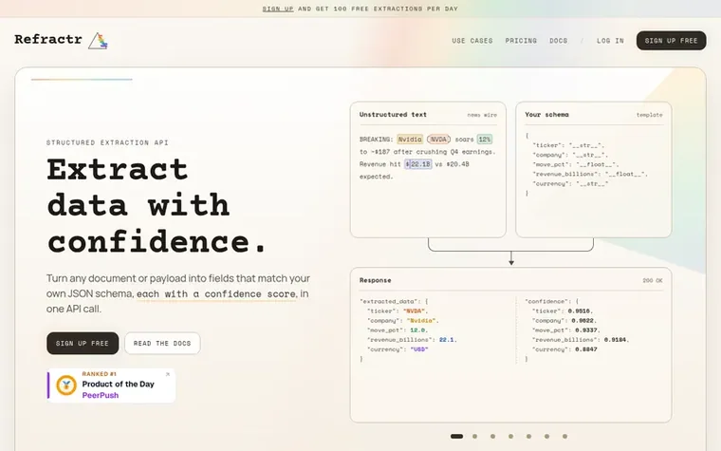Click the '200 OK' status label

click(x=653, y=280)
